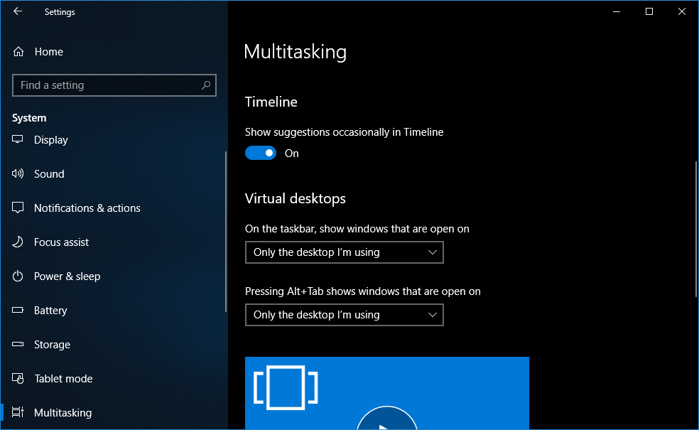Maximize the Settings window
699x430 pixels.
649,11
